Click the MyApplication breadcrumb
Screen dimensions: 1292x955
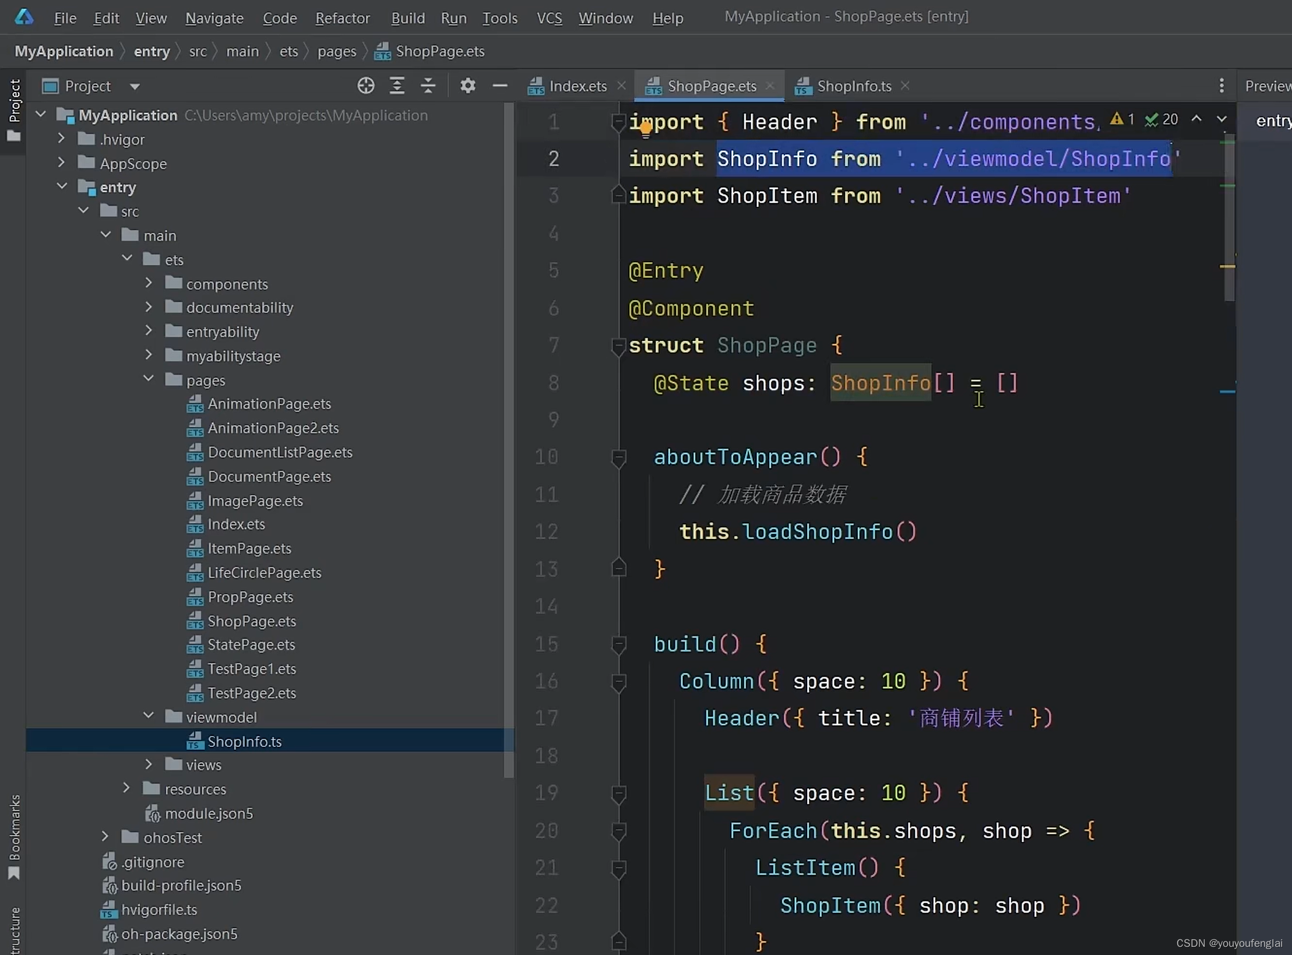click(64, 51)
